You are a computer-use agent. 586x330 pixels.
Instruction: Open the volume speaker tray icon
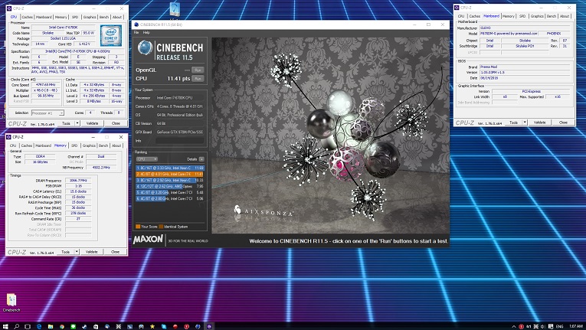click(x=542, y=326)
